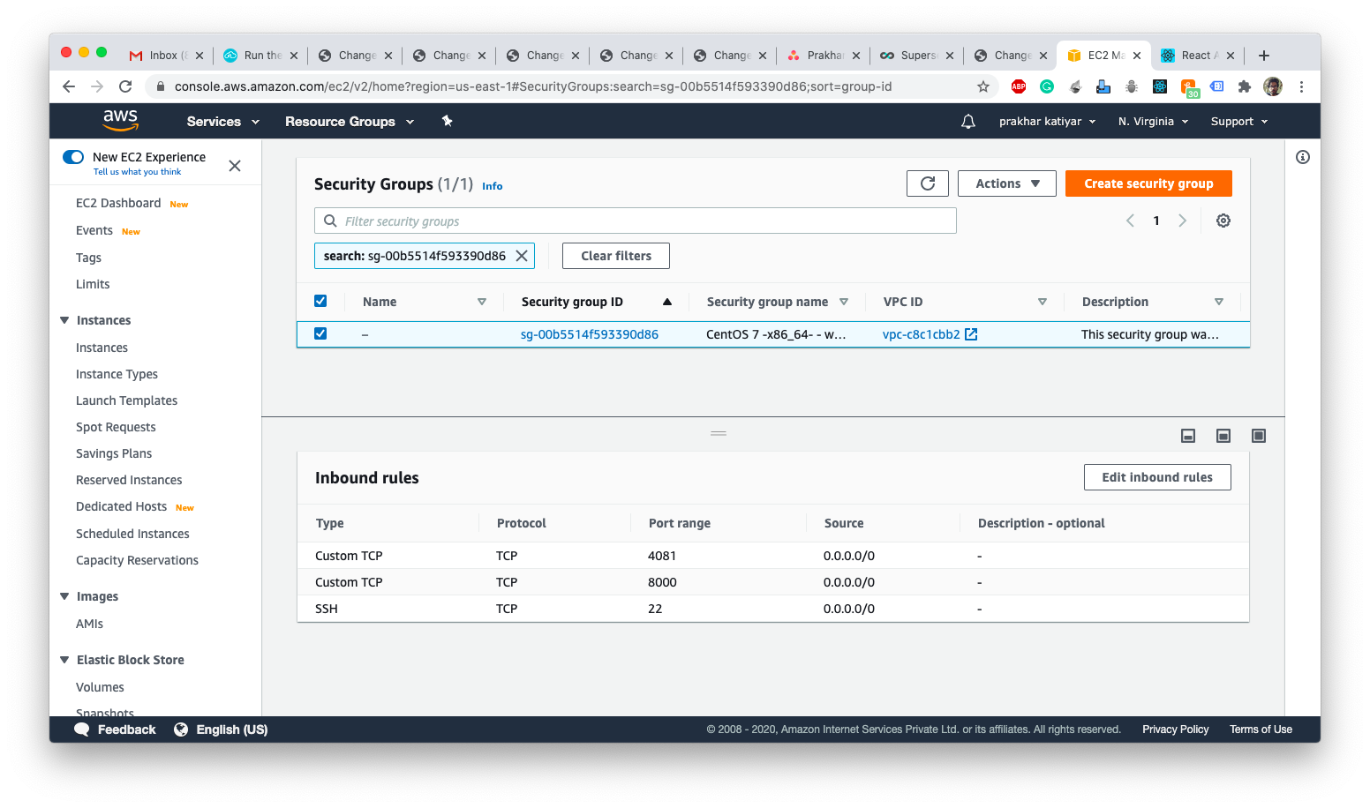The image size is (1370, 808).
Task: Select port 4081 cell in inbound rules
Action: point(662,556)
